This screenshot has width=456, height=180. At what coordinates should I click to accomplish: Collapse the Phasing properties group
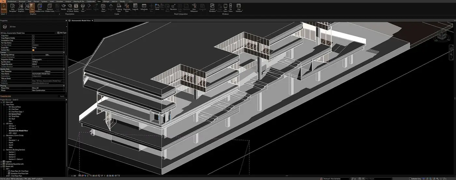pos(64,86)
